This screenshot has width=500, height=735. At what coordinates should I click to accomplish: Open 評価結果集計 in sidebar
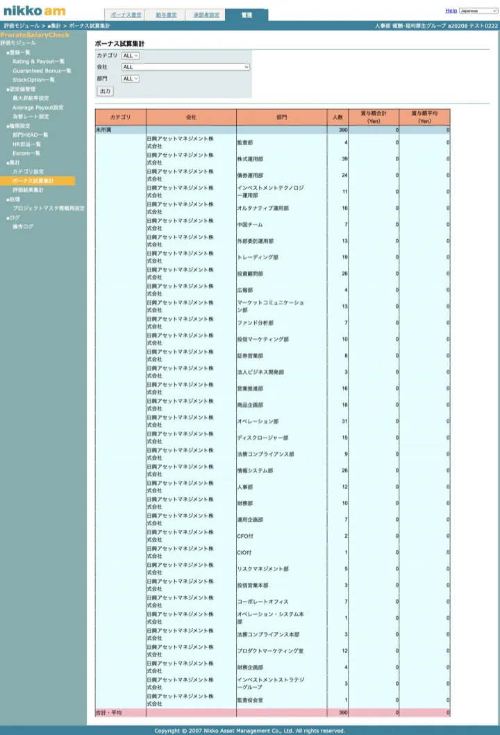coord(28,190)
